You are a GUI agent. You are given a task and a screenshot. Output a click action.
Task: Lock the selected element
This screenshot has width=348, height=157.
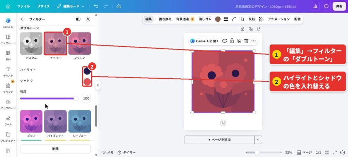pyautogui.click(x=232, y=41)
